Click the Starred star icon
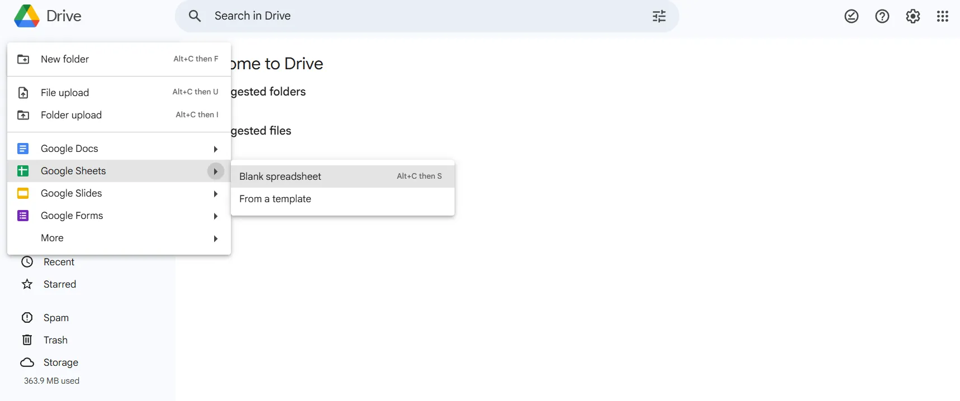Image resolution: width=960 pixels, height=401 pixels. coord(27,284)
